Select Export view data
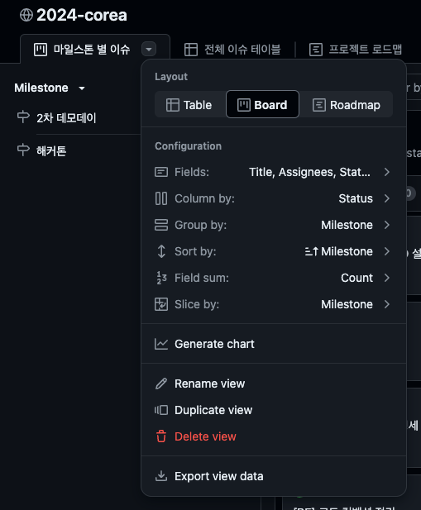Viewport: 421px width, 510px height. point(273,476)
